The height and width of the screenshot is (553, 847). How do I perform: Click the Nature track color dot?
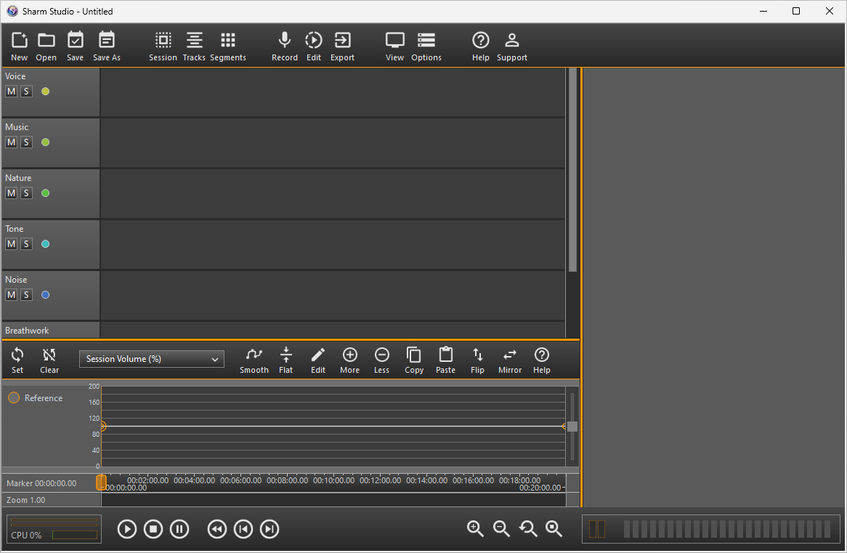pos(46,193)
